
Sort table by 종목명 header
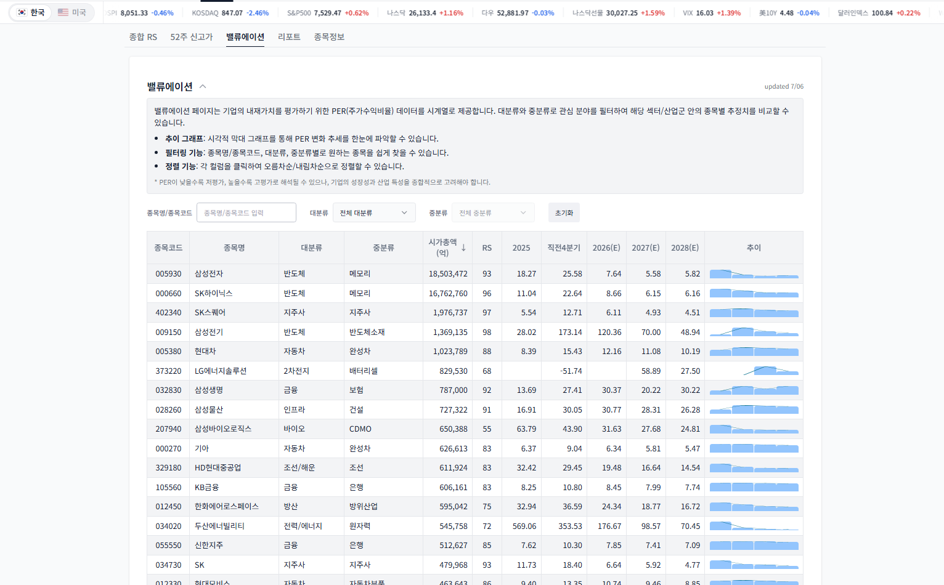[x=234, y=248]
